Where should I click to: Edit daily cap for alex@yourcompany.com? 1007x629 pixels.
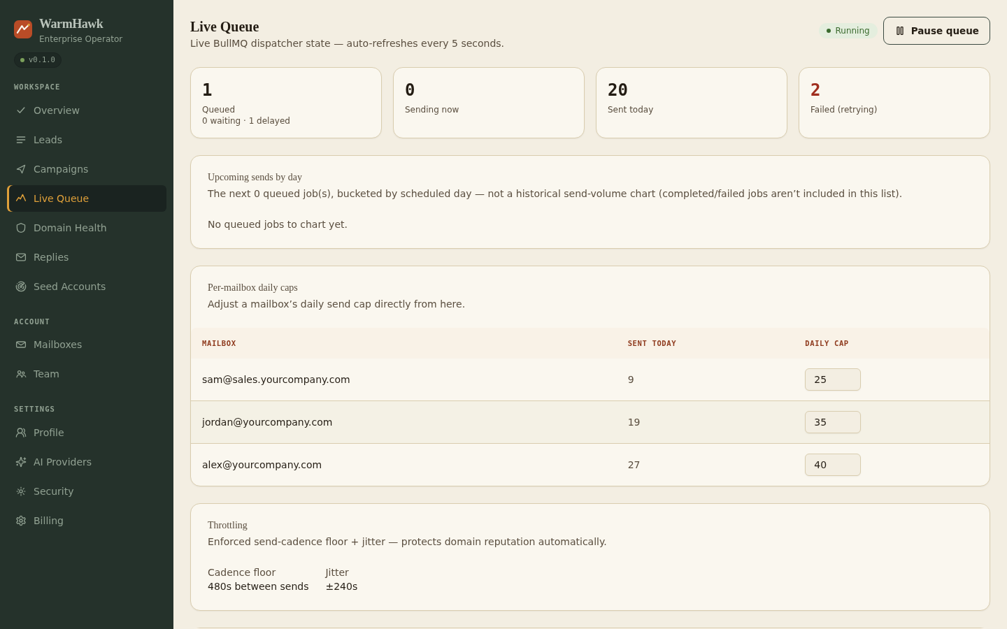click(832, 465)
